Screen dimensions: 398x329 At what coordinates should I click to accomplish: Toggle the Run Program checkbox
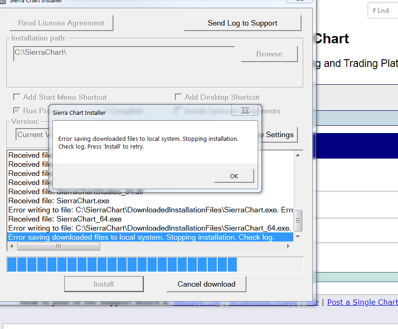(x=17, y=111)
